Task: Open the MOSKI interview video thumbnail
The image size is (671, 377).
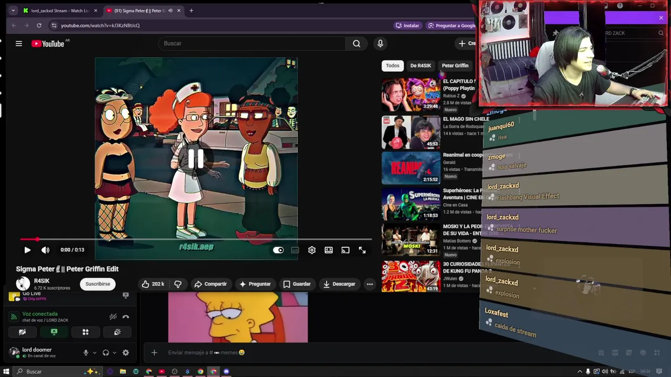Action: [411, 240]
